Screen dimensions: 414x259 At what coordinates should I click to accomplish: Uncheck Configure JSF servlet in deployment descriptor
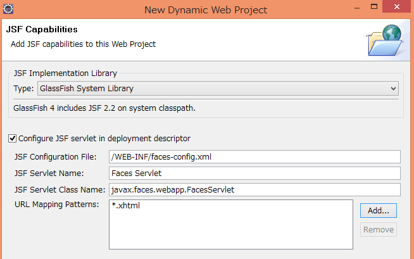pos(12,138)
